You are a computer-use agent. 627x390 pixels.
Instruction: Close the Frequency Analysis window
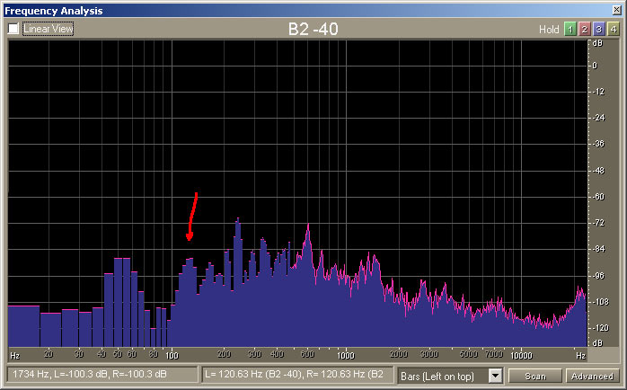click(617, 10)
